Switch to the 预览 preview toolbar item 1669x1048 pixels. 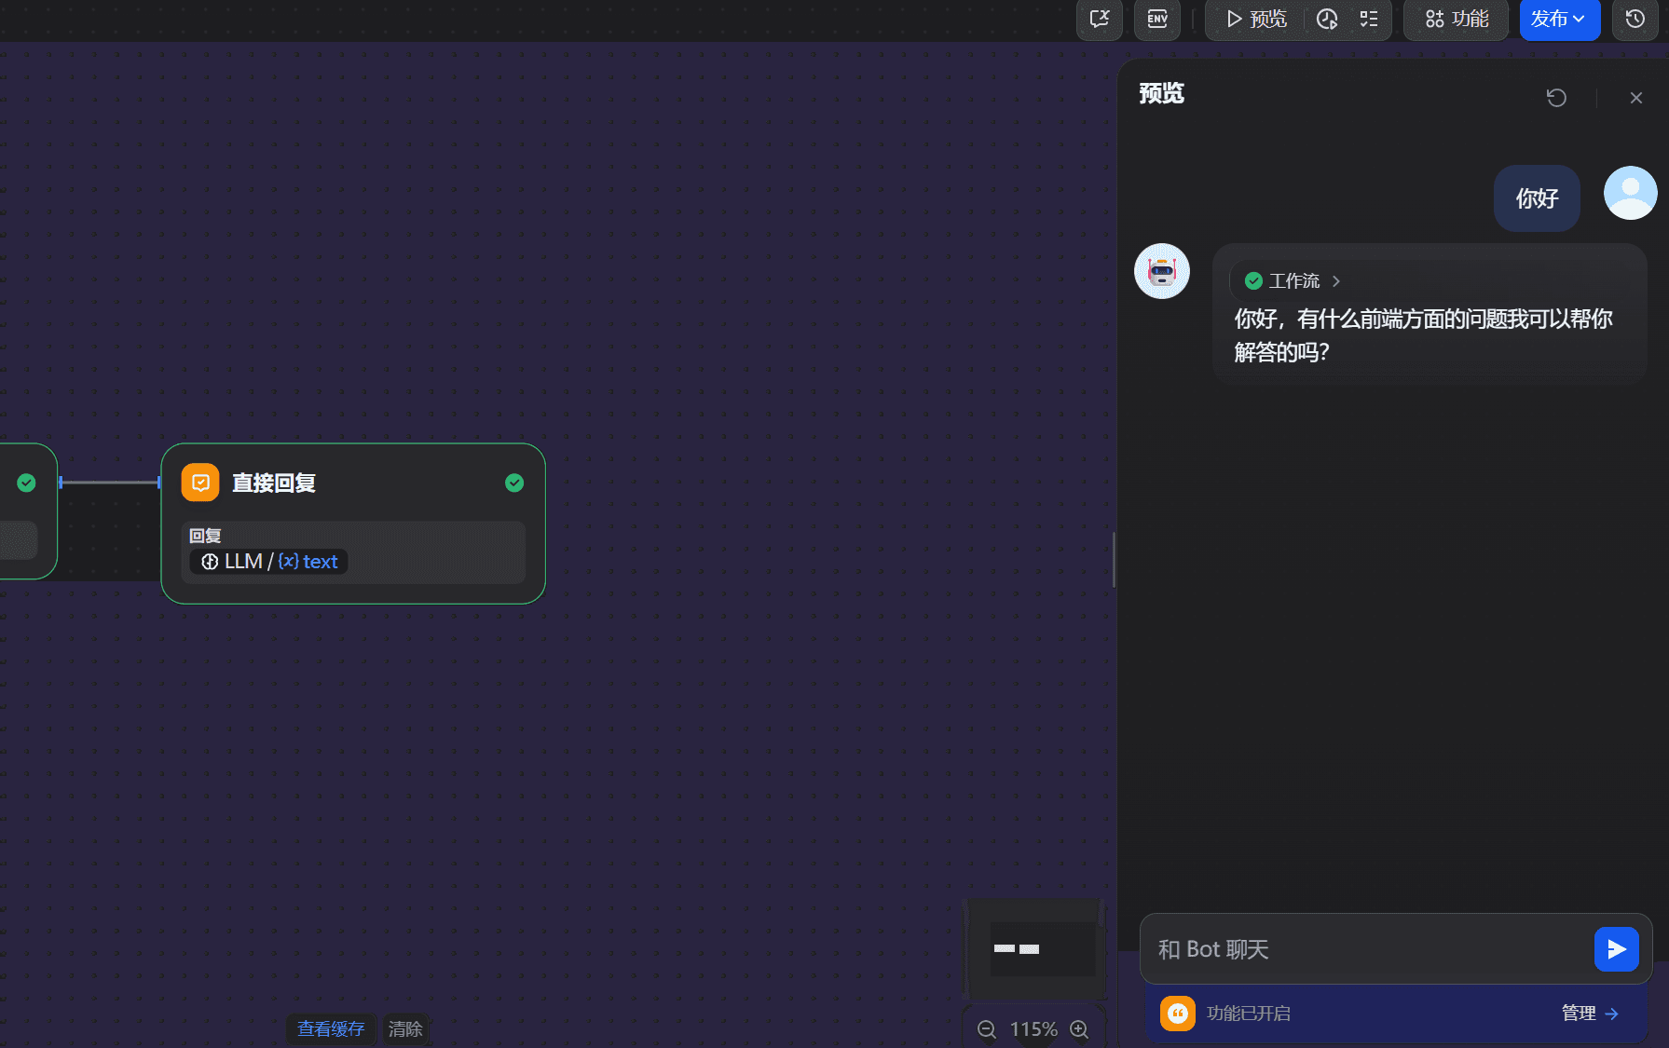point(1253,20)
